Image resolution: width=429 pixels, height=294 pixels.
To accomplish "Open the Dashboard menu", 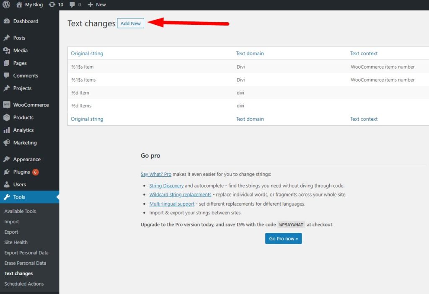I will [x=26, y=21].
